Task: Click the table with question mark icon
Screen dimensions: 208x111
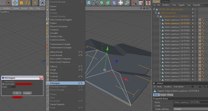Action: [141, 3]
